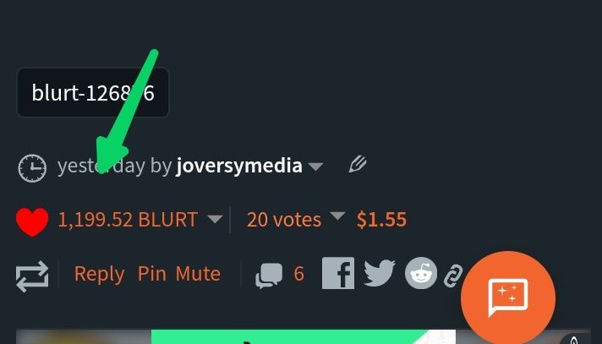This screenshot has width=602, height=344.
Task: Click the comment count 6
Action: point(298,274)
